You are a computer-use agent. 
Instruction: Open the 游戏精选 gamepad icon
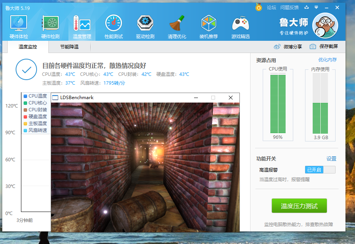pyautogui.click(x=241, y=27)
